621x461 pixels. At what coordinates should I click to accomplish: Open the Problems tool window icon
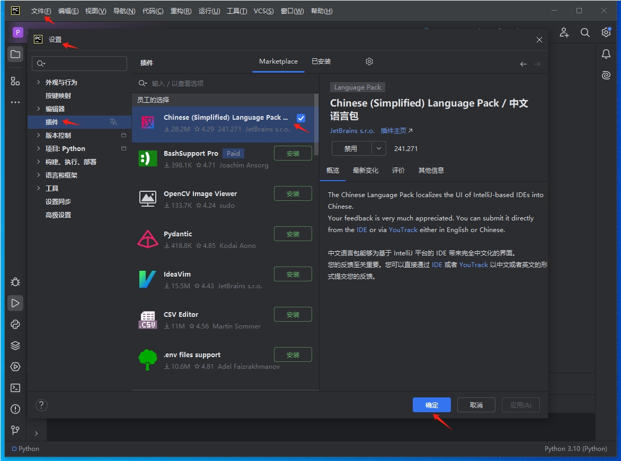pyautogui.click(x=15, y=409)
